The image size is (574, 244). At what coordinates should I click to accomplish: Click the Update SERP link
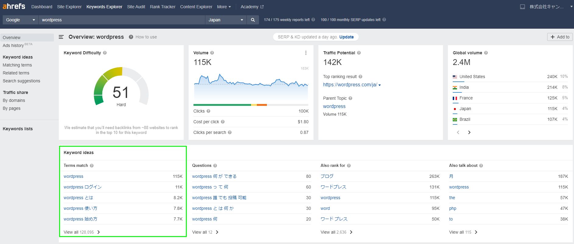pyautogui.click(x=346, y=37)
